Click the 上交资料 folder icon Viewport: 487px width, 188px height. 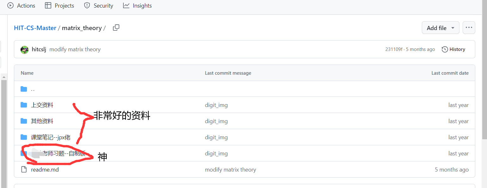24,105
